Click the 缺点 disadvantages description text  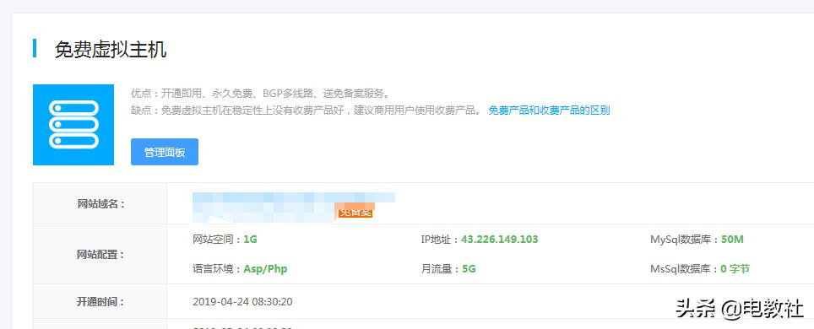point(307,111)
